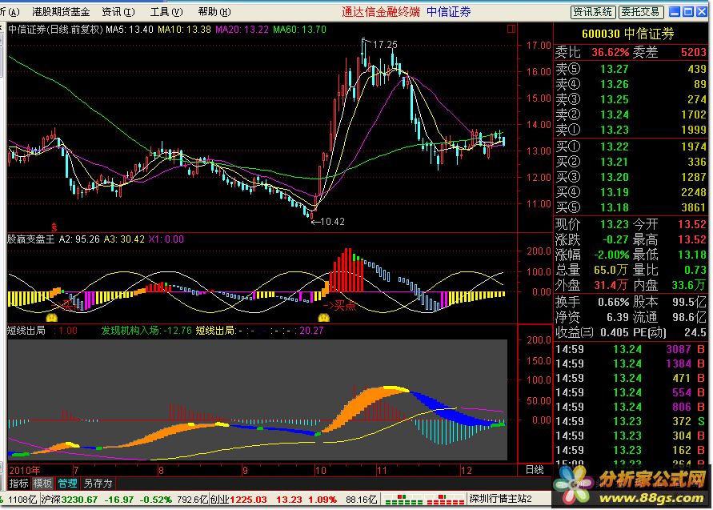Click the 另存为 button
Viewport: 713px width, 510px height.
pyautogui.click(x=98, y=483)
